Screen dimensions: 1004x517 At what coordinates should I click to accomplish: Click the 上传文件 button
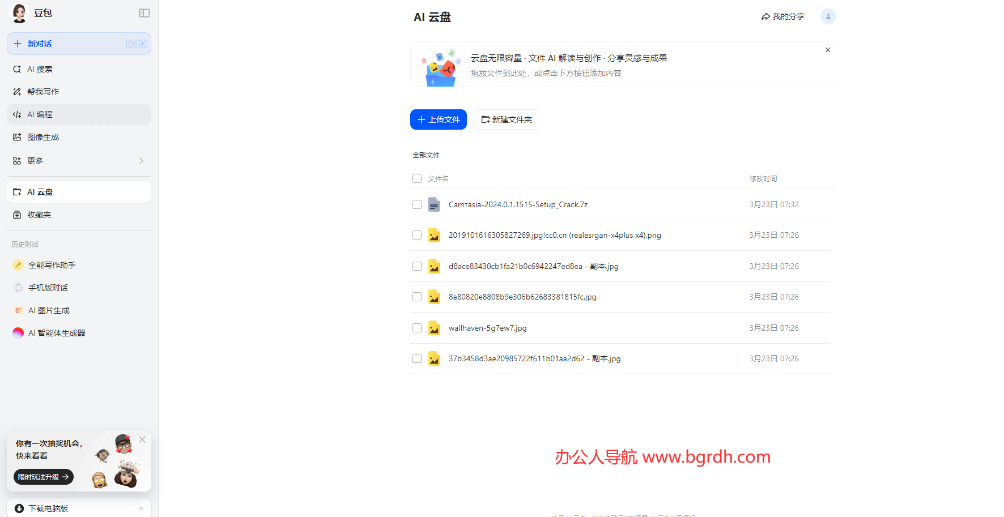point(439,119)
